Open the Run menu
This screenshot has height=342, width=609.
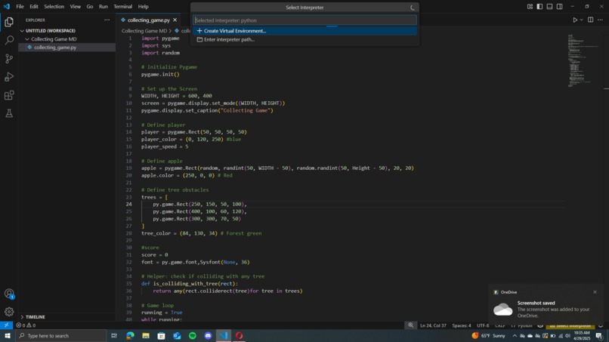[x=104, y=7]
